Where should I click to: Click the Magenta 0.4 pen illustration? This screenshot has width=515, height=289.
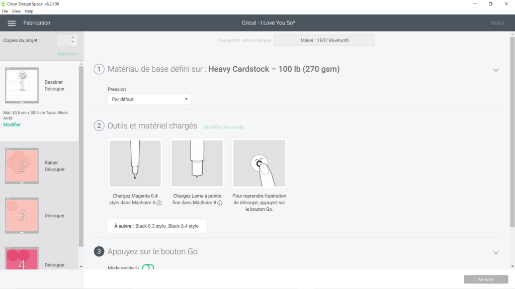135,163
